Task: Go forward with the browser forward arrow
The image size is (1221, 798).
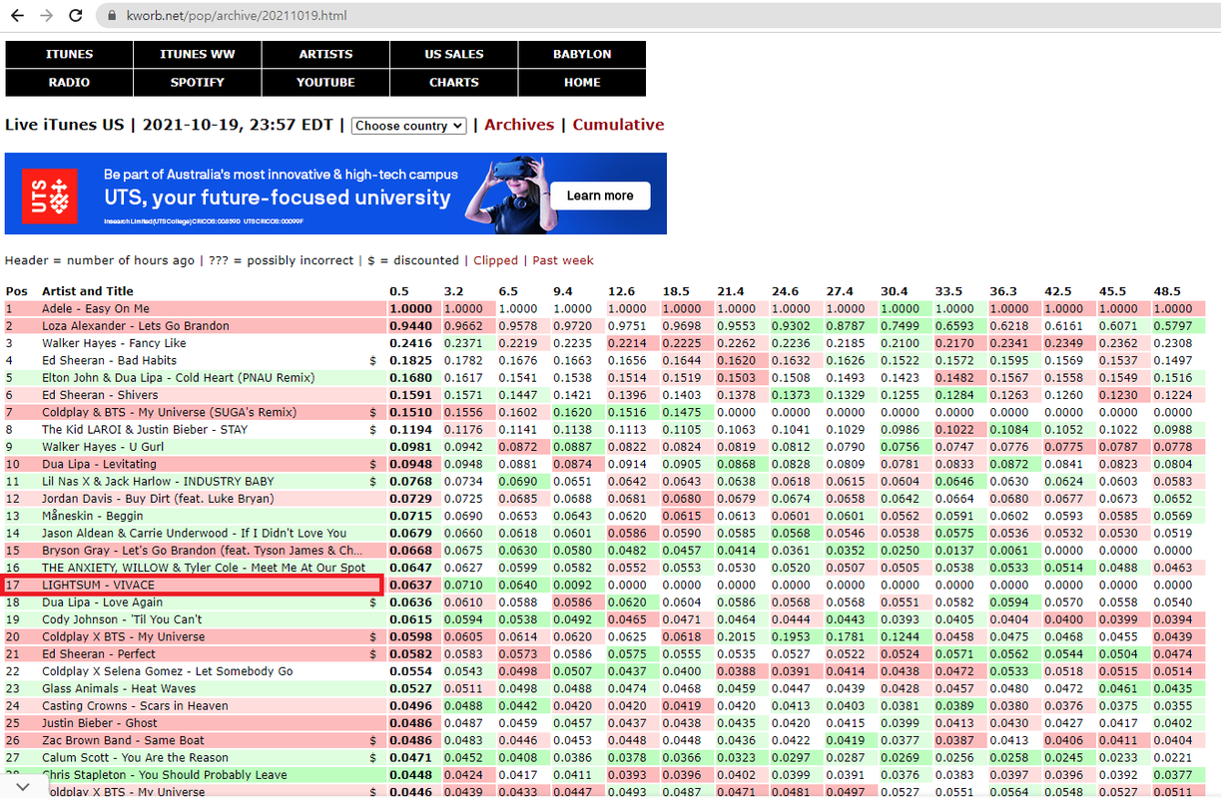Action: click(46, 16)
